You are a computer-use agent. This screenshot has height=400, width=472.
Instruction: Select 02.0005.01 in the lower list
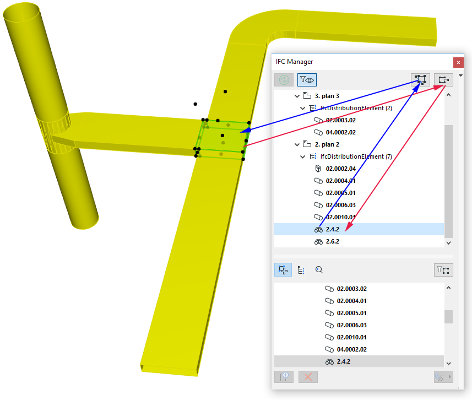(351, 313)
